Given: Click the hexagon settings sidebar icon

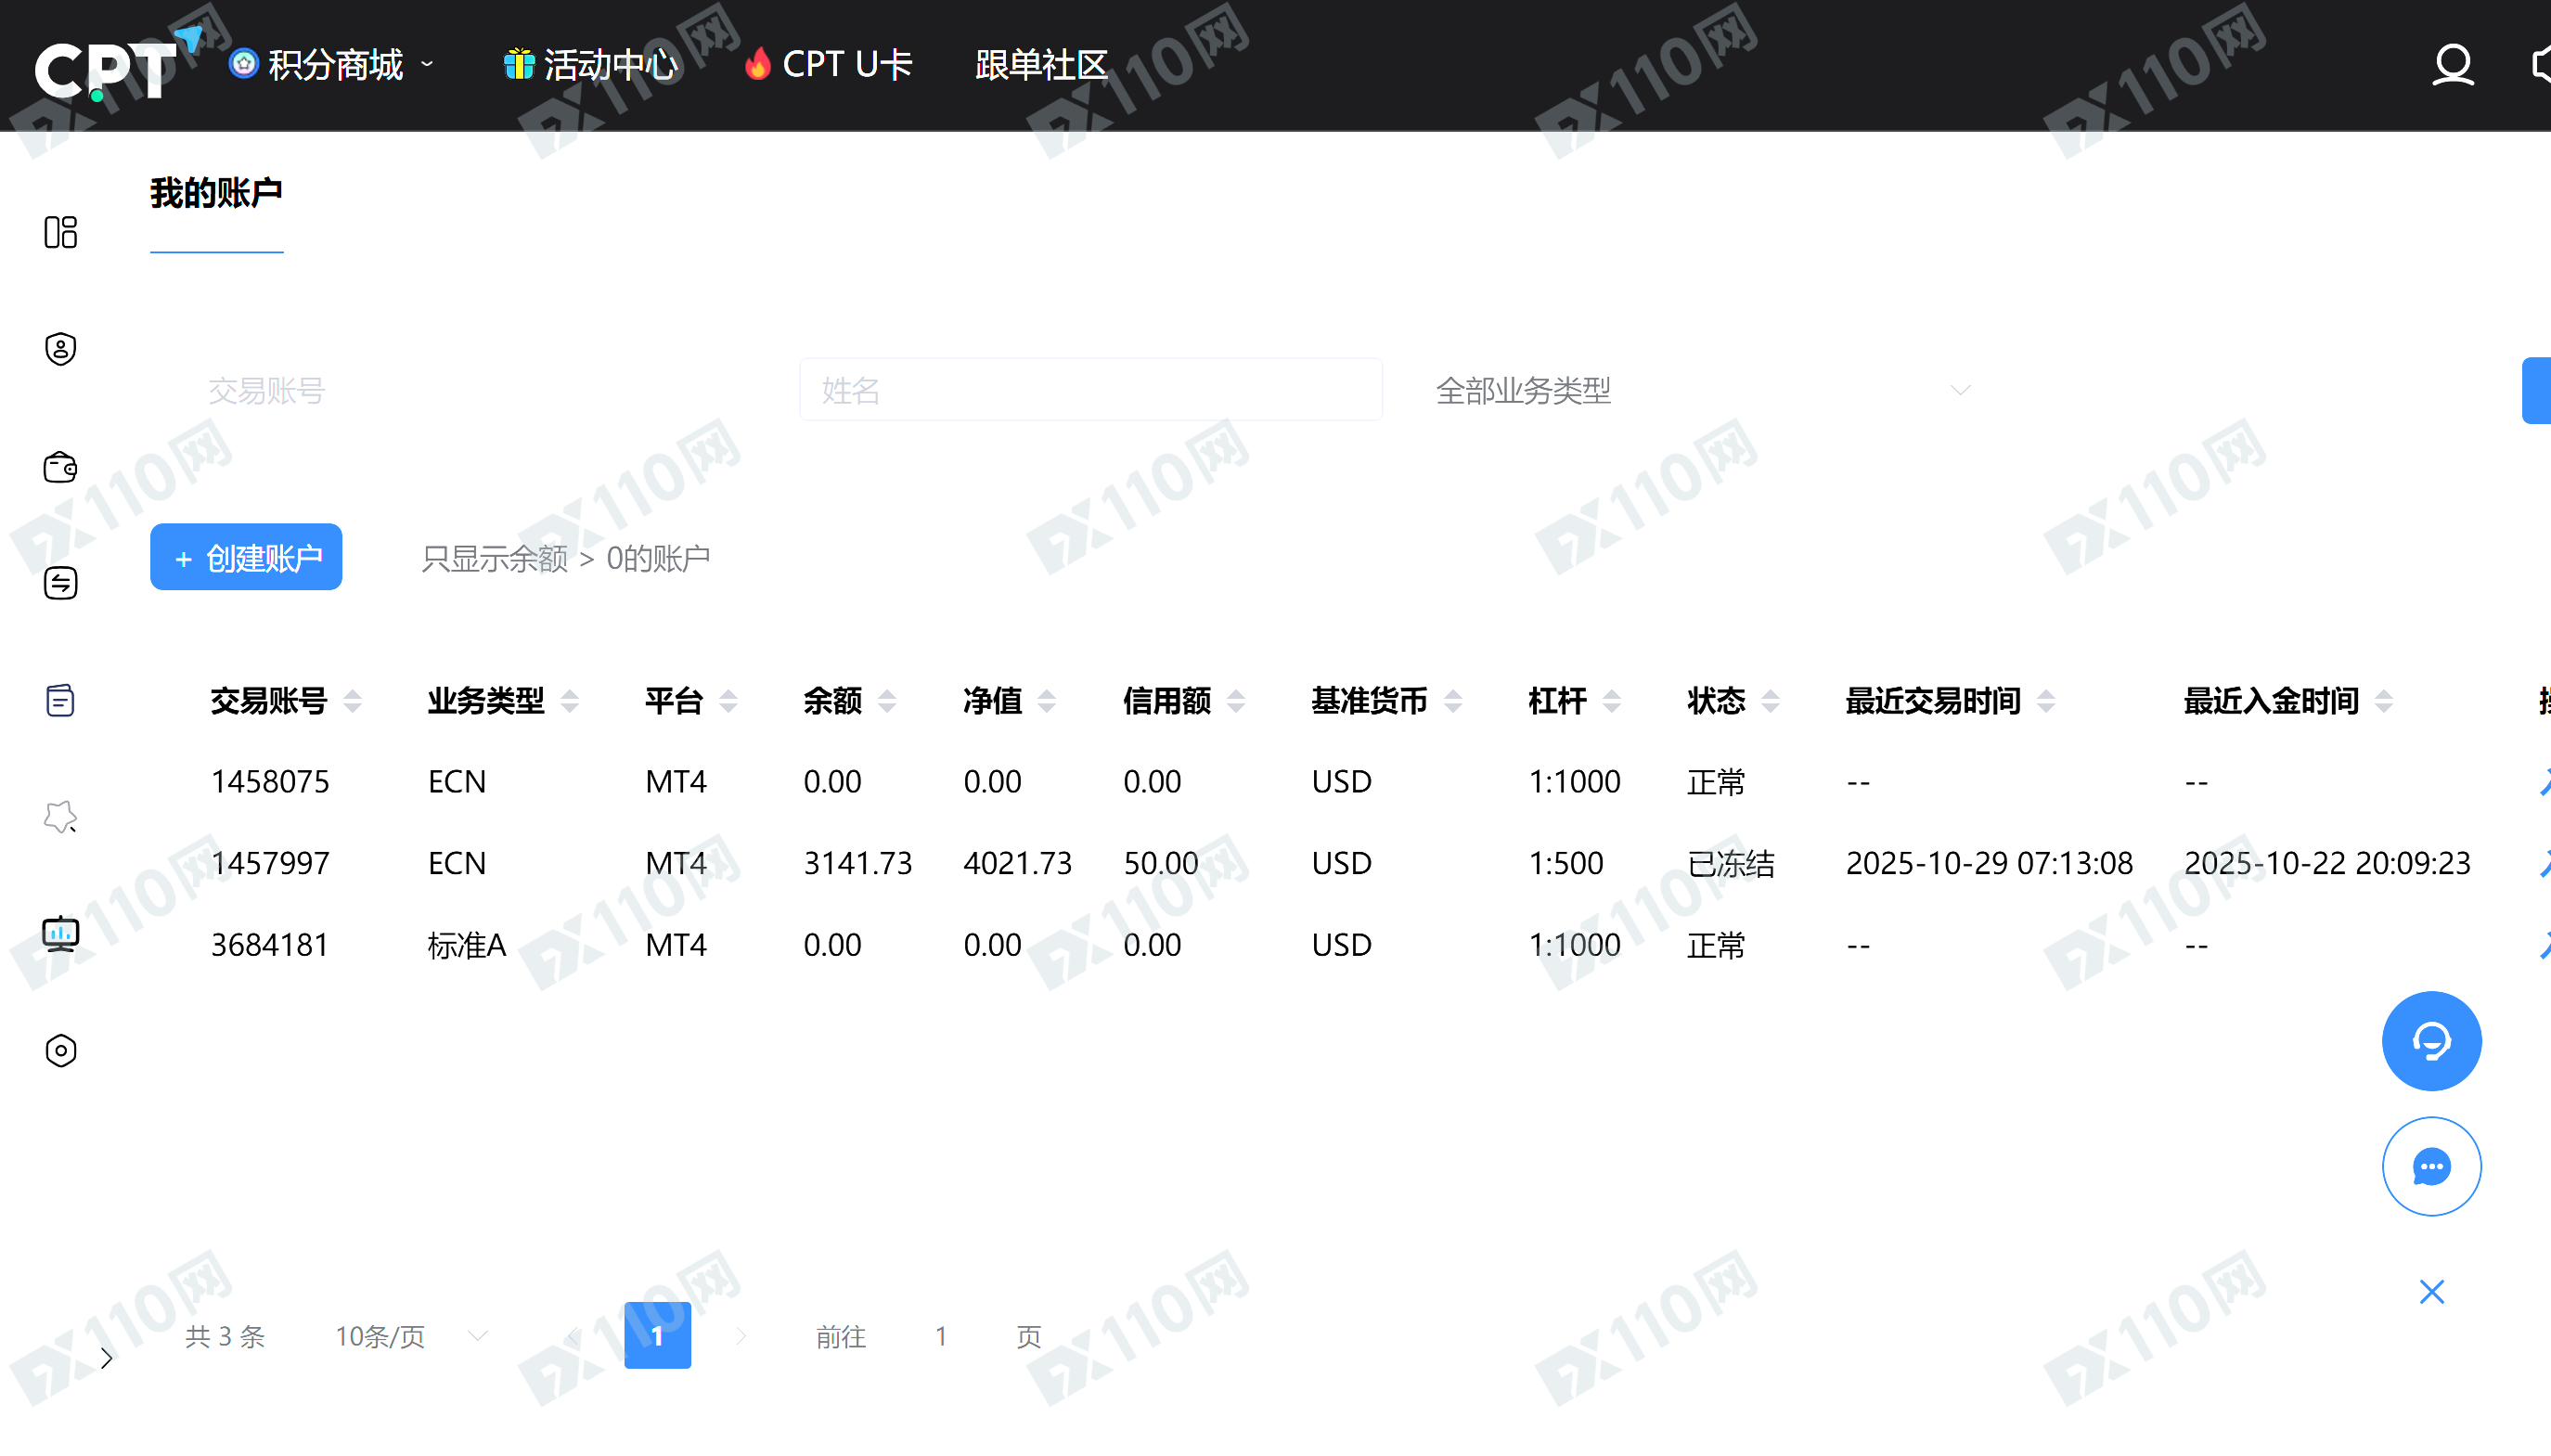Looking at the screenshot, I should click(60, 1051).
